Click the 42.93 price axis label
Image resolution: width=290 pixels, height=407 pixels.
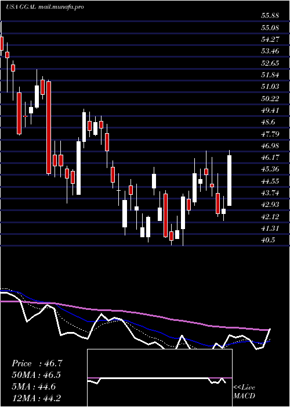[270, 205]
